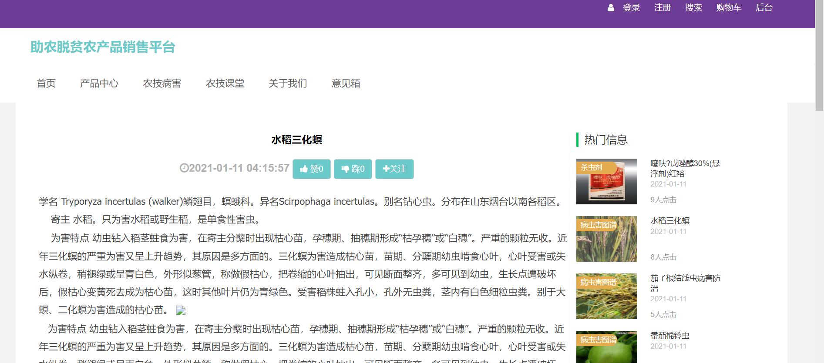Follow the article with +关注 button

pyautogui.click(x=394, y=169)
